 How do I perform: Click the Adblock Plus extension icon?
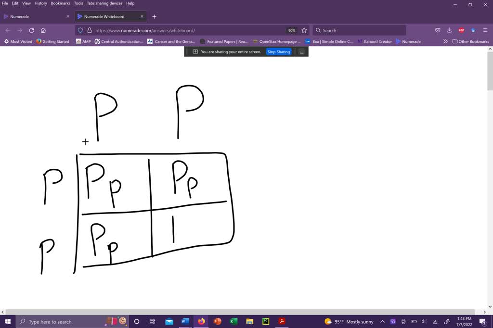coord(461,30)
